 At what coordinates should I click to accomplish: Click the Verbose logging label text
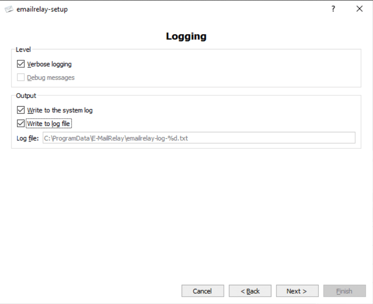point(49,64)
